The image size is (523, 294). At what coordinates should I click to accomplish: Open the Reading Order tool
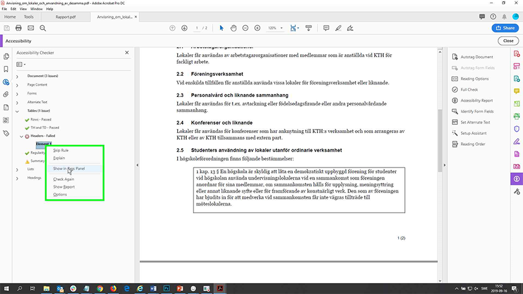(473, 144)
